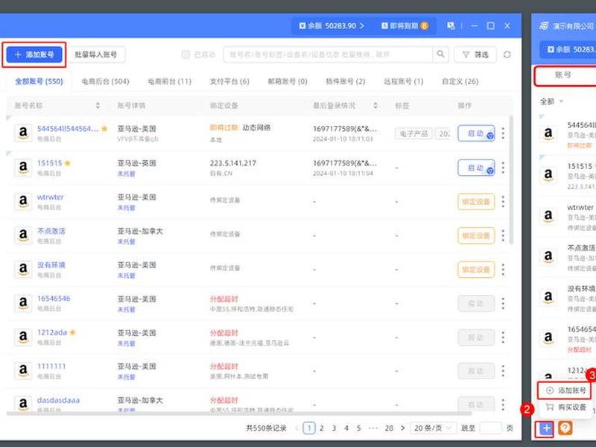Screen dimensions: 596x447
Task: Go to page 3 in pagination
Action: point(334,428)
